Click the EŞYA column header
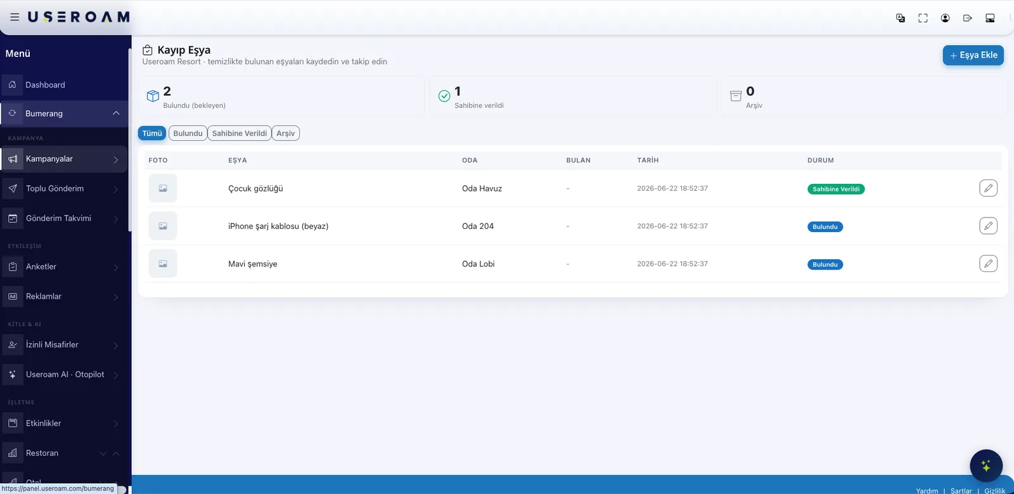Viewport: 1014px width, 494px height. [238, 160]
